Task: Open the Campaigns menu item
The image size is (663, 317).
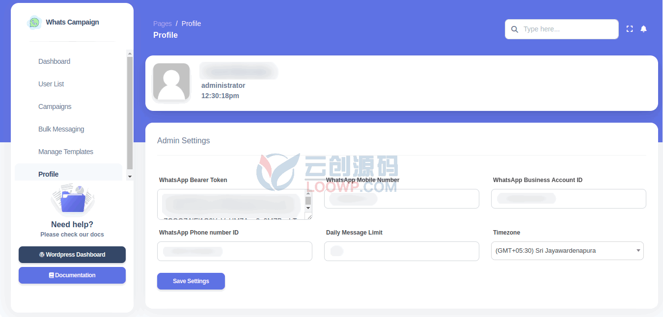Action: [x=55, y=106]
